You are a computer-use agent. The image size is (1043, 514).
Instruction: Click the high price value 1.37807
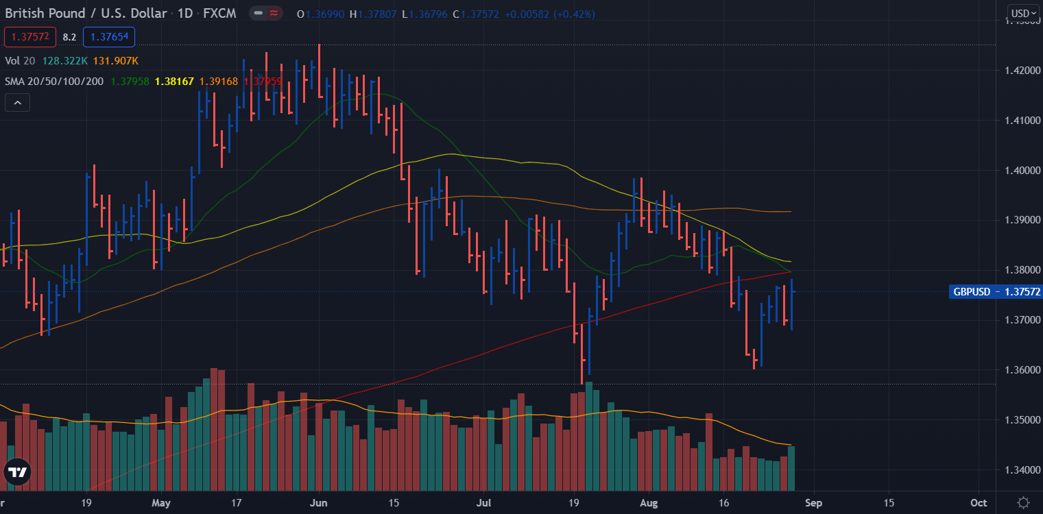[x=378, y=14]
